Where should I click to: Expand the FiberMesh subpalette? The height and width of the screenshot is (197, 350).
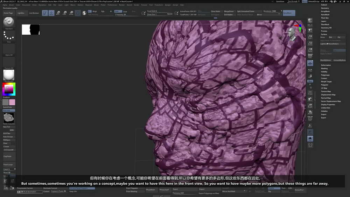pyautogui.click(x=325, y=24)
